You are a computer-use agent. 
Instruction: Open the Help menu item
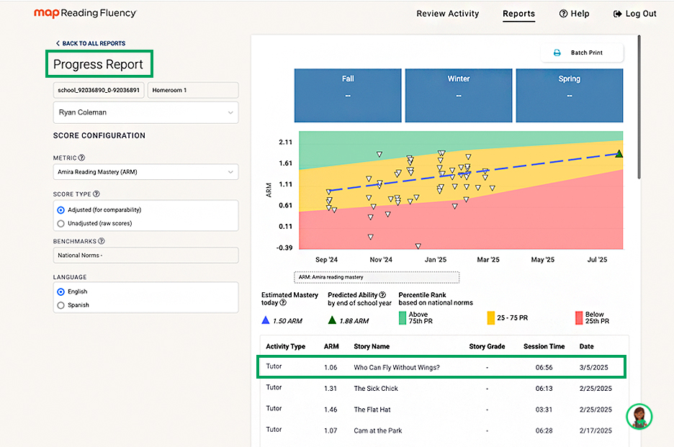(x=575, y=14)
